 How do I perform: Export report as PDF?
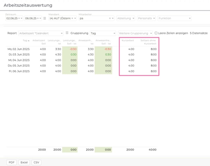pos(12,162)
